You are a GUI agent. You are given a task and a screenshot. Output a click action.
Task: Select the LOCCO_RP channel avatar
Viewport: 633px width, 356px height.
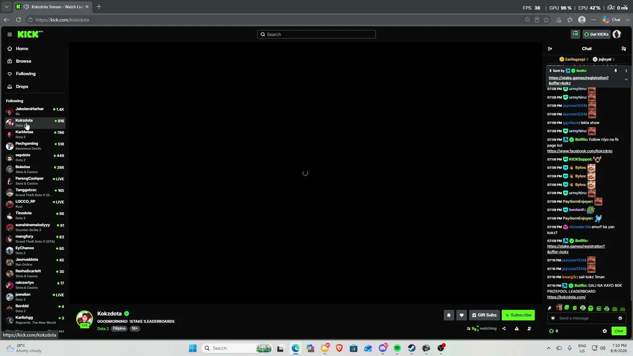click(9, 204)
